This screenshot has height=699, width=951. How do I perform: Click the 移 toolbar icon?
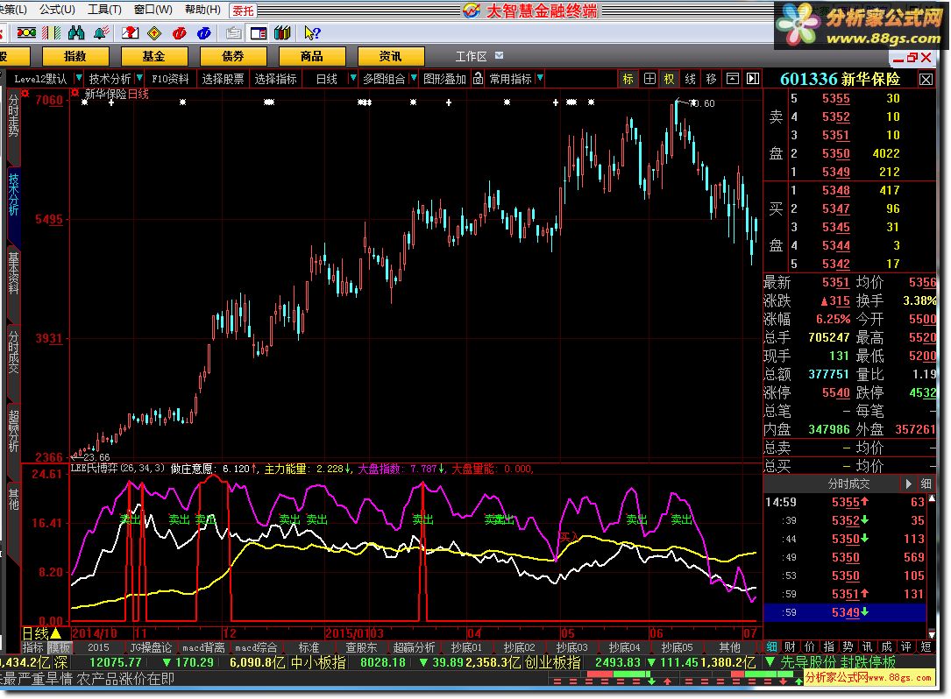tap(712, 79)
